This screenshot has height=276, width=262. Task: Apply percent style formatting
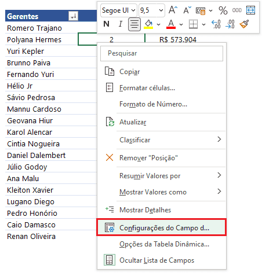(223, 10)
